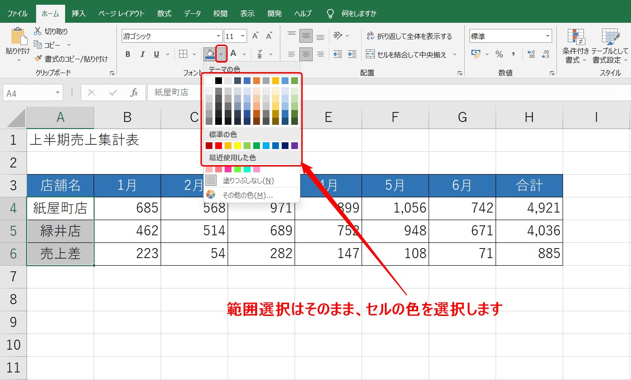
Task: Switch to the 挿入 (Insert) tab
Action: 78,13
